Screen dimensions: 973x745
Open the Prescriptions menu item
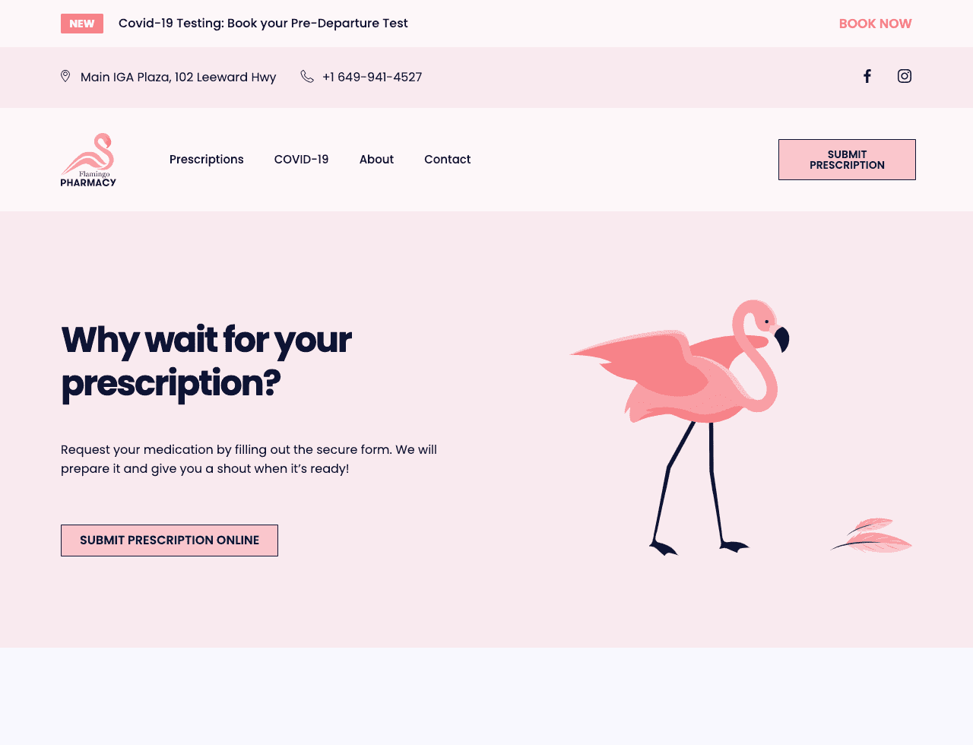(x=207, y=160)
